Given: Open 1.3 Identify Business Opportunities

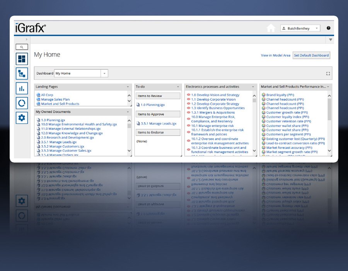Looking at the screenshot, I should click(x=218, y=108).
